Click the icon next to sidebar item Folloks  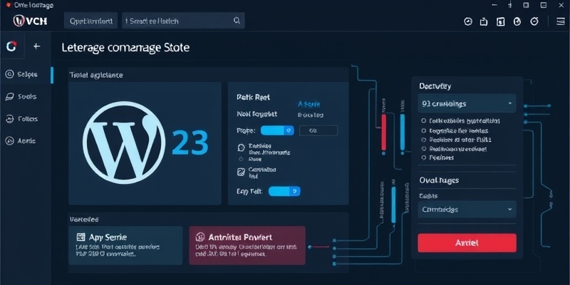(x=9, y=119)
